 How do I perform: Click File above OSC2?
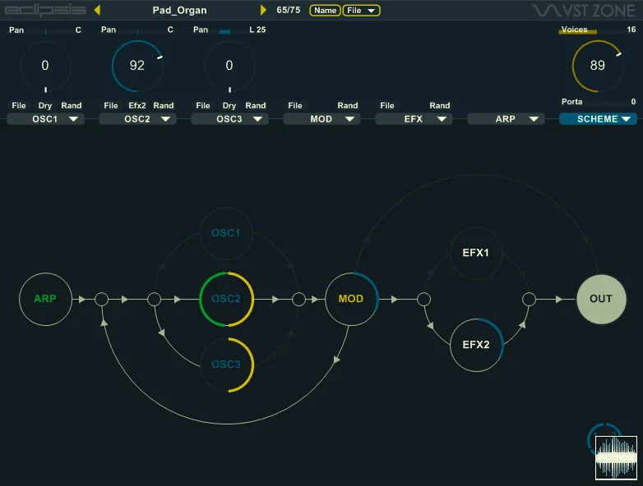pyautogui.click(x=111, y=106)
